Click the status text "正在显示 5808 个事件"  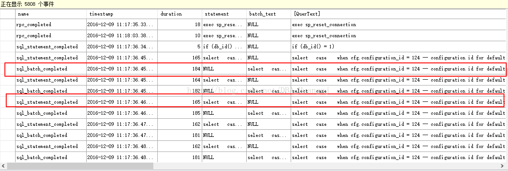tap(28, 4)
